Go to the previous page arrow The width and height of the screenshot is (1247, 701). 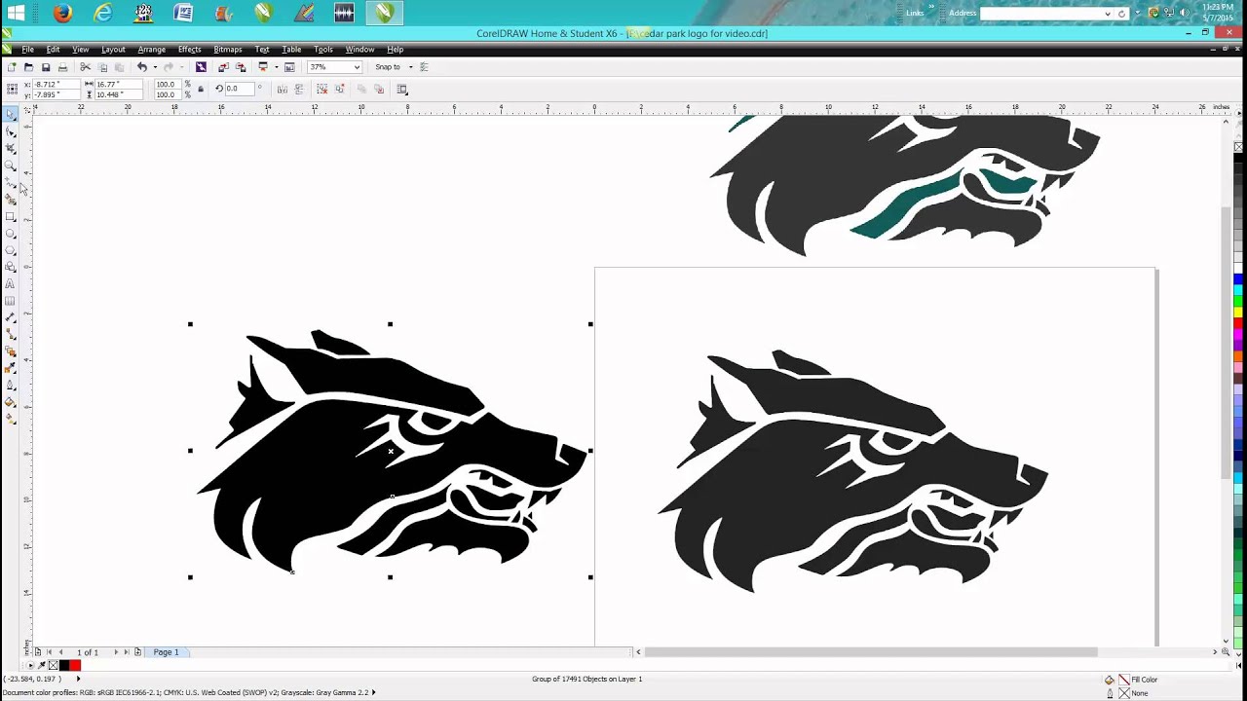pyautogui.click(x=60, y=652)
